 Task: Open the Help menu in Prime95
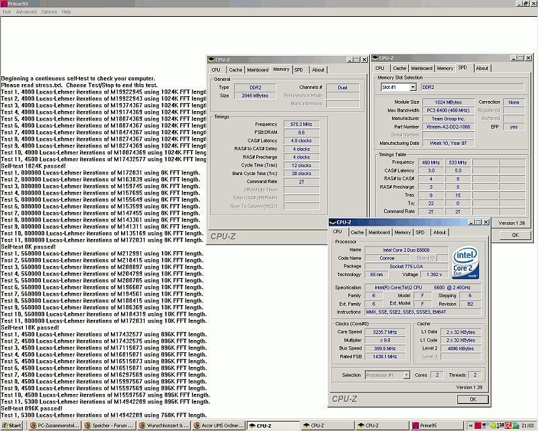point(66,11)
